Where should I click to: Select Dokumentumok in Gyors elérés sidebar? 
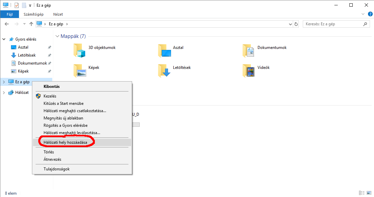[x=32, y=63]
